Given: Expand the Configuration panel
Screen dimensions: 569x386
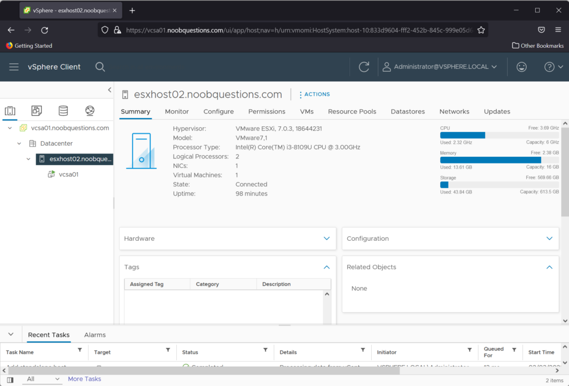Looking at the screenshot, I should (x=550, y=239).
